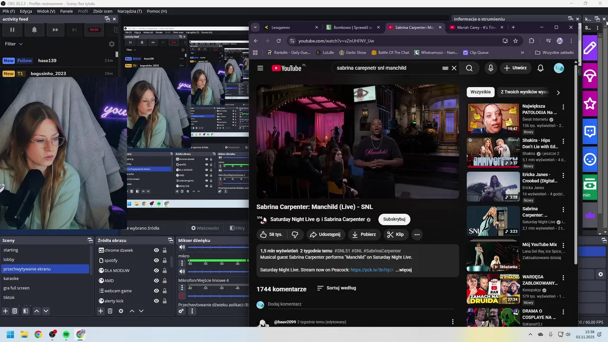Open OBS Plik (F) menu
Viewport: 608px width, 342px height.
[x=9, y=11]
